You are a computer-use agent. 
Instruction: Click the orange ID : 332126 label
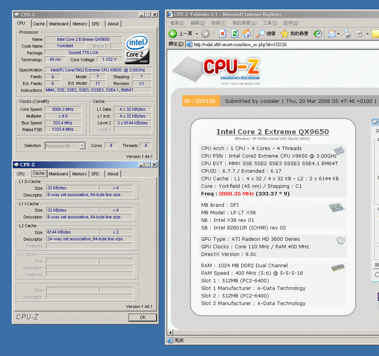200,101
